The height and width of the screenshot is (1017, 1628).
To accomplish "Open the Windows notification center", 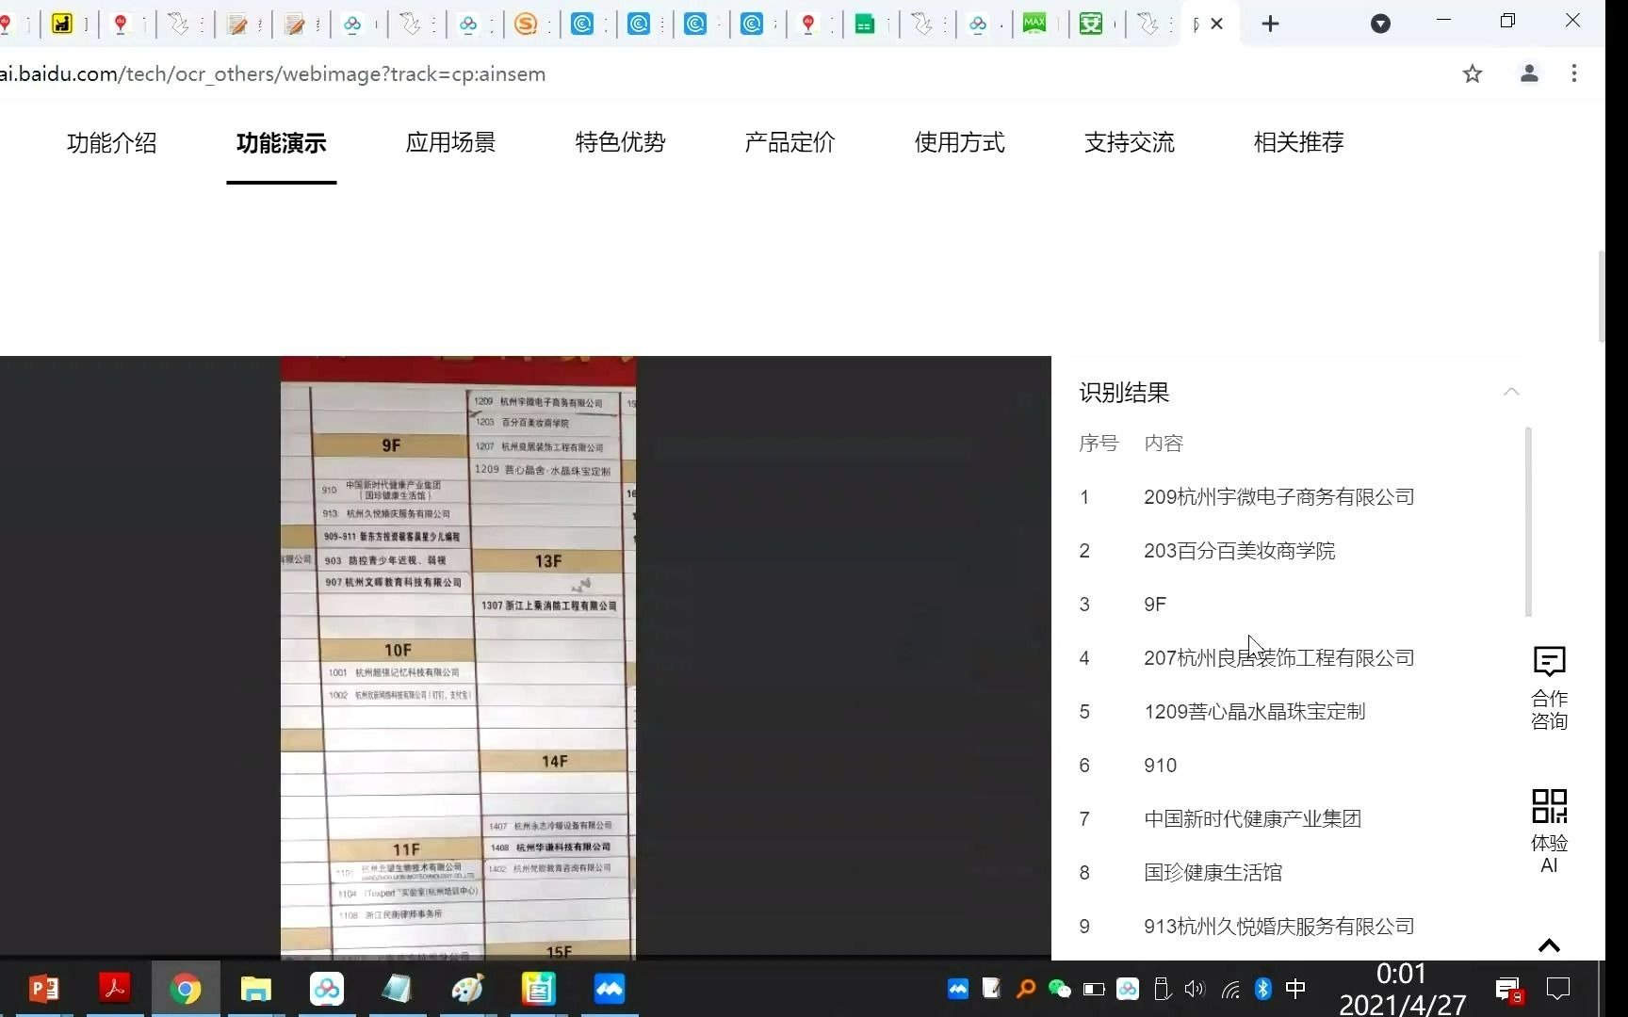I will pyautogui.click(x=1558, y=989).
